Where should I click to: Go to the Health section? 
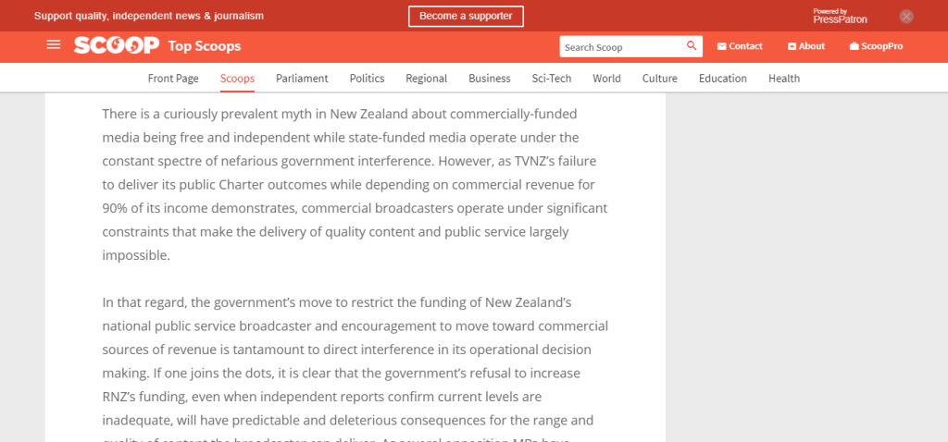point(783,79)
